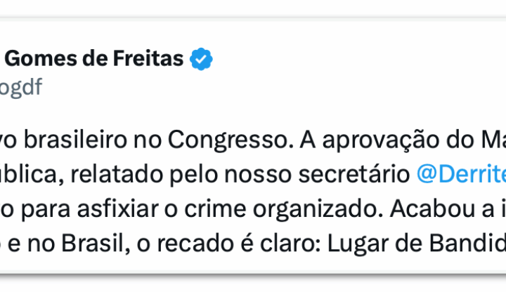Click the word "Gomes" in the author name
The image size is (506, 292).
pos(35,60)
